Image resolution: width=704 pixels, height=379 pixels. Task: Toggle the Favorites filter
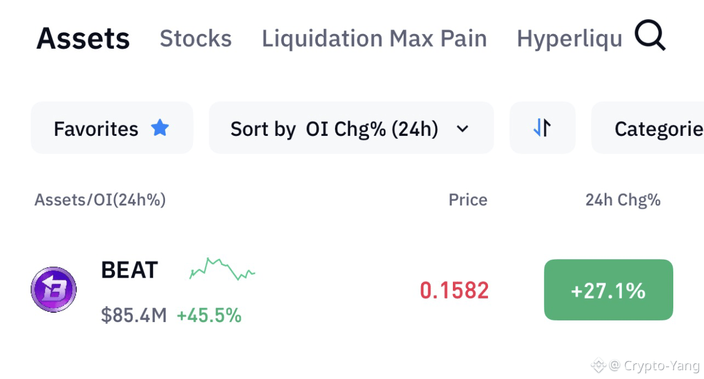[x=112, y=128]
